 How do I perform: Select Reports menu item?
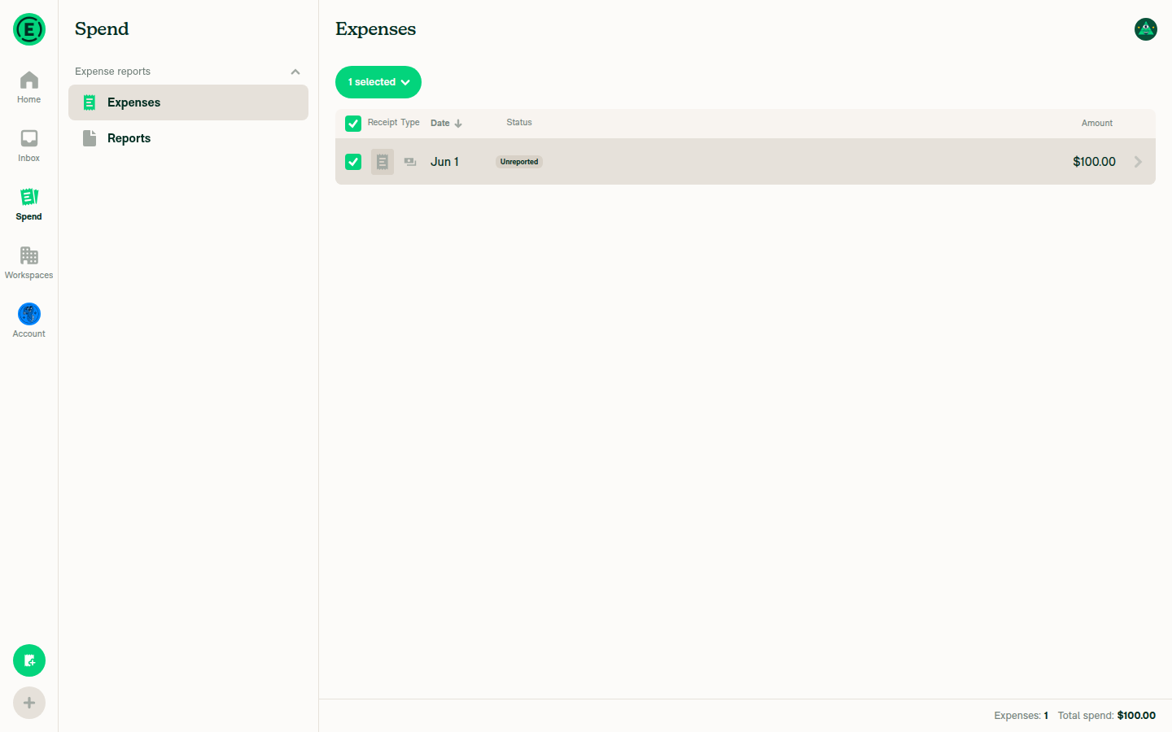[x=188, y=138]
